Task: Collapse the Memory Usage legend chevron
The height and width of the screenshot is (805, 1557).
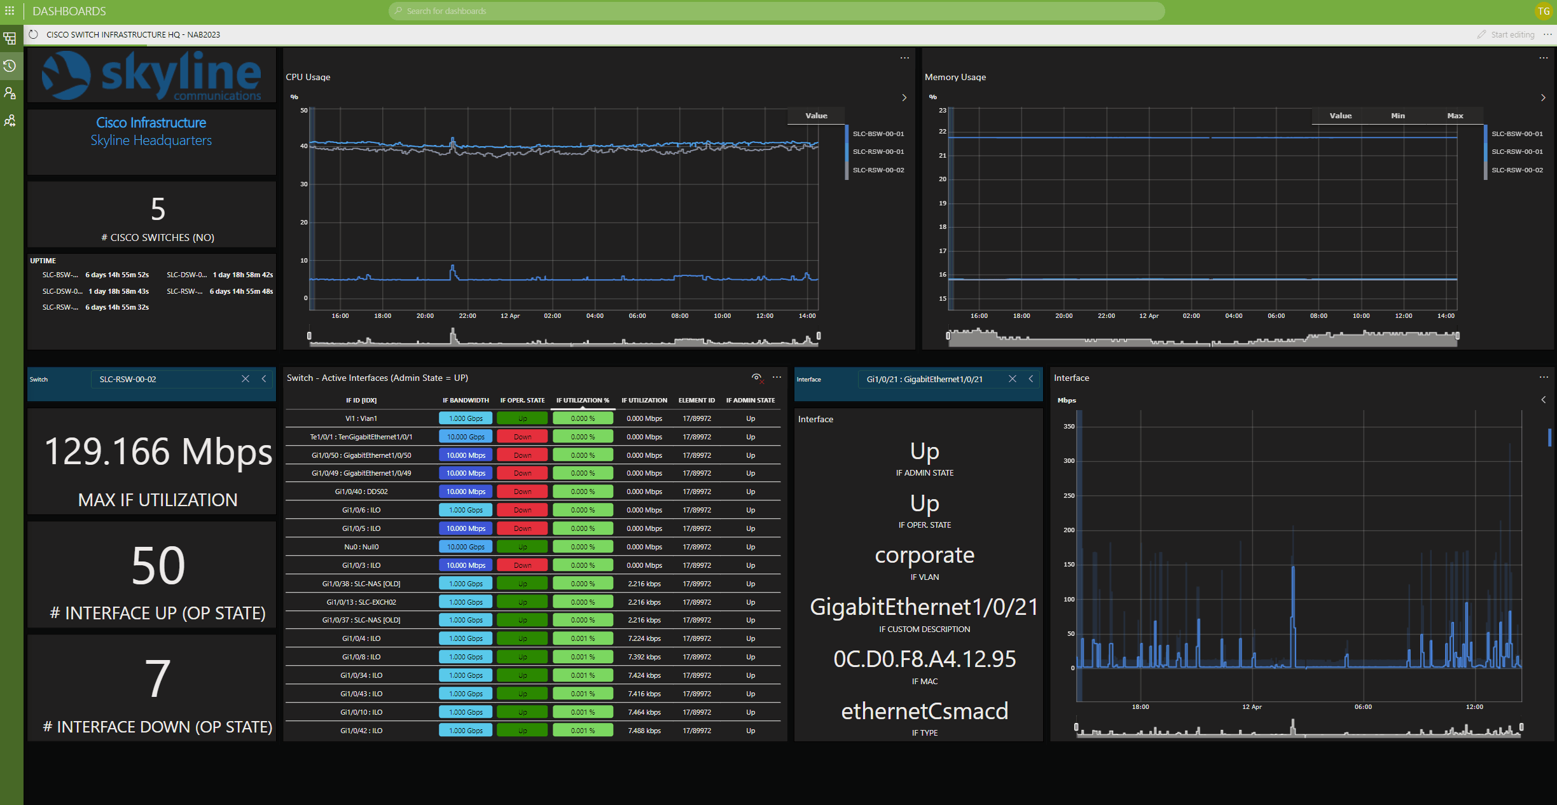Action: coord(1543,97)
